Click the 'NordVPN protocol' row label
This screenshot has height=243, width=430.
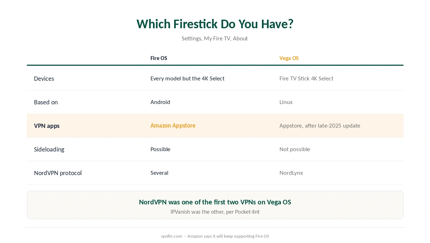point(58,173)
